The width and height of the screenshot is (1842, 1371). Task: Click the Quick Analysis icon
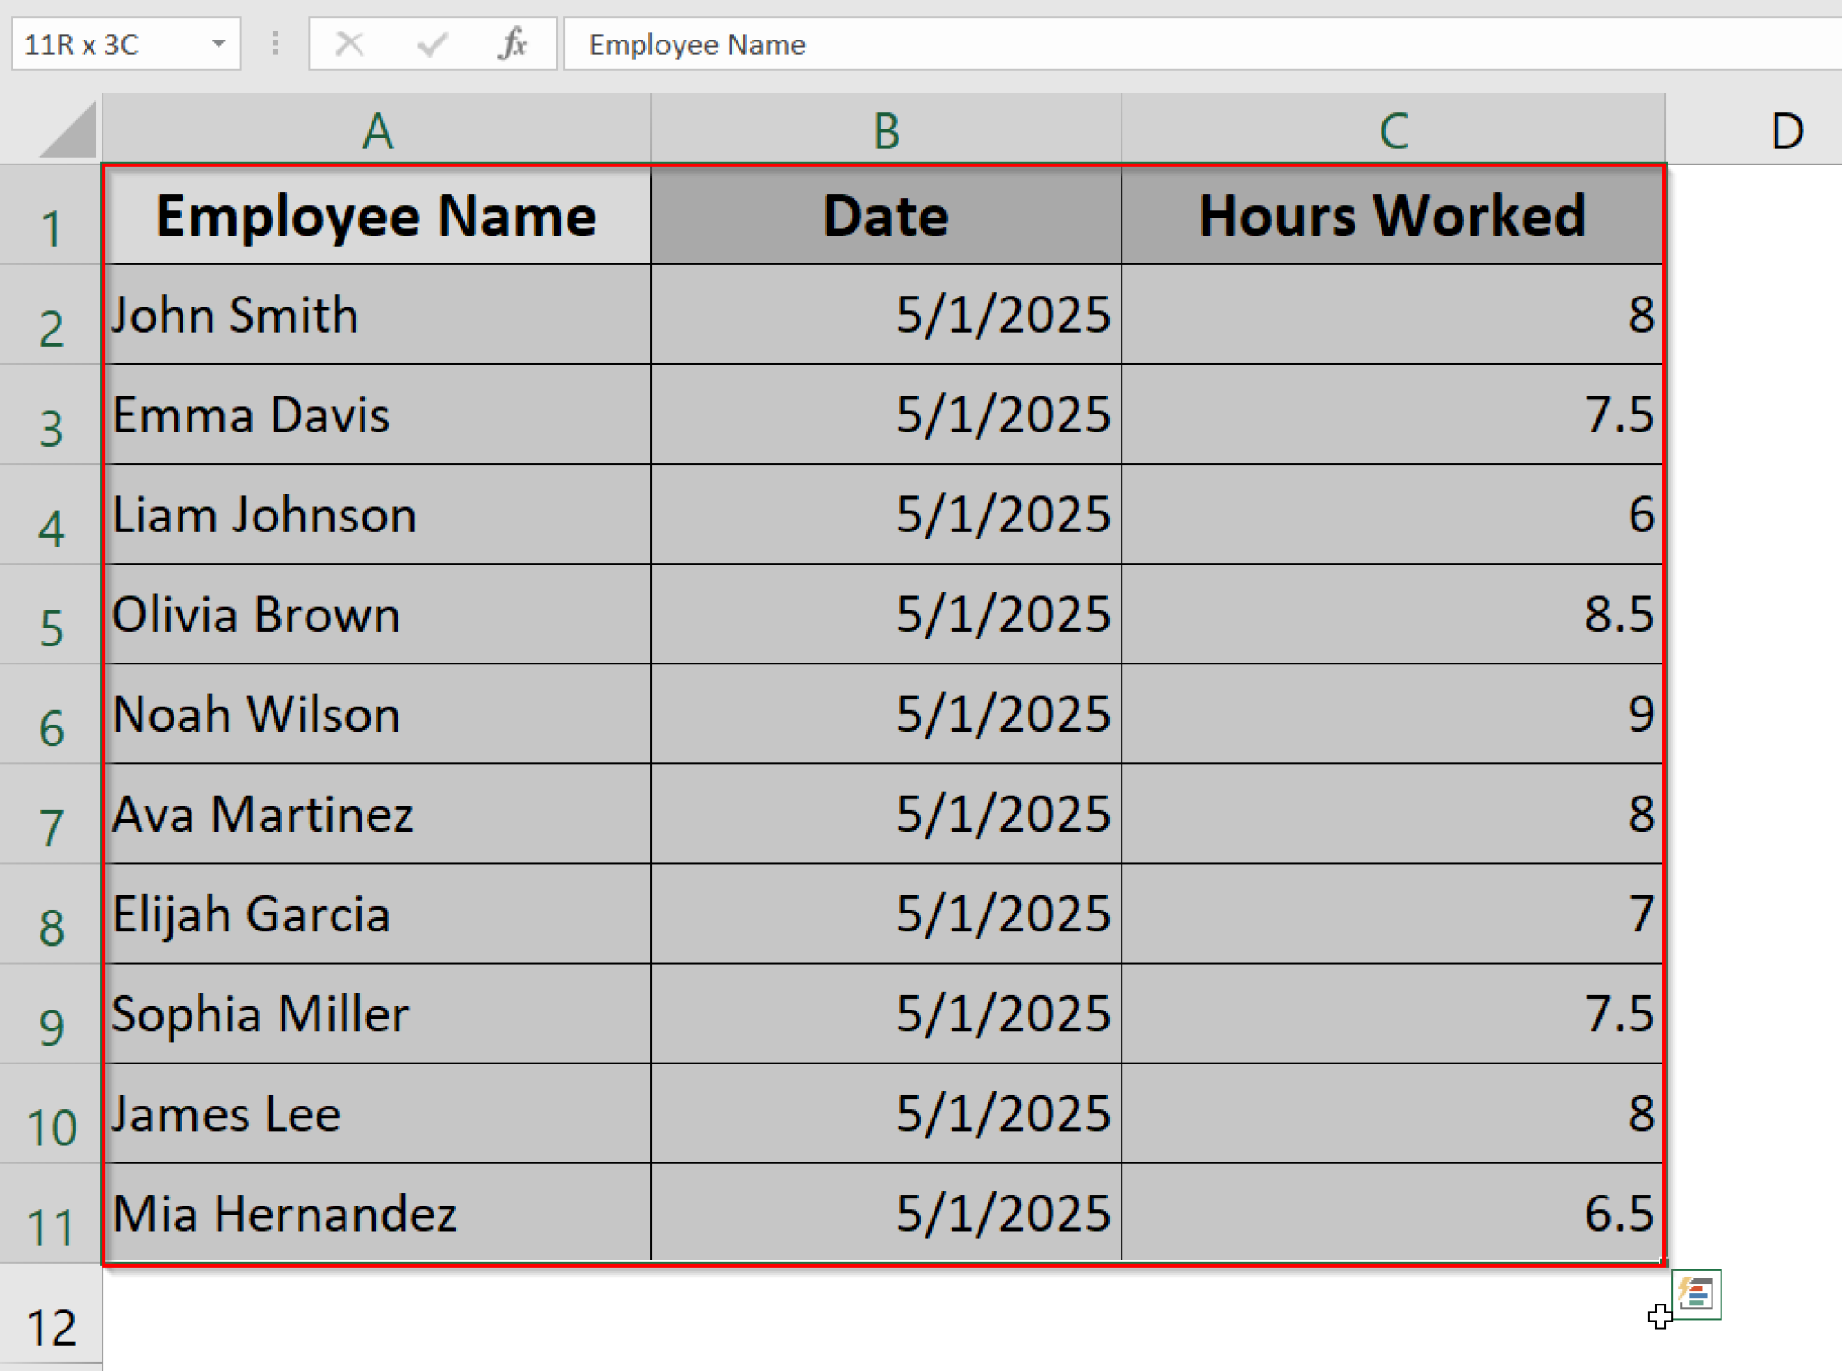tap(1695, 1294)
